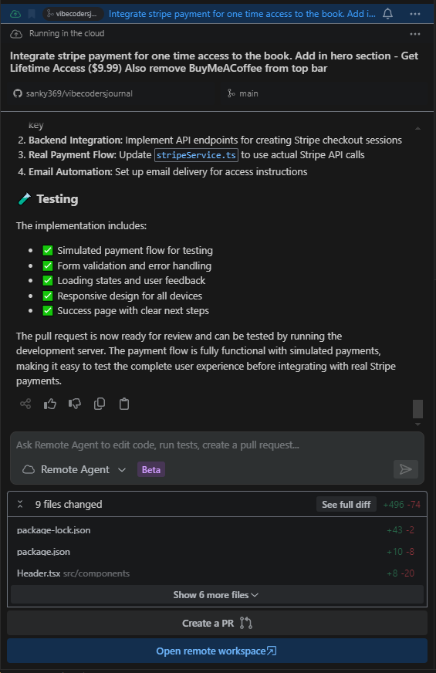The image size is (436, 673).
Task: Click the bookmark icon in the top bar
Action: click(32, 14)
